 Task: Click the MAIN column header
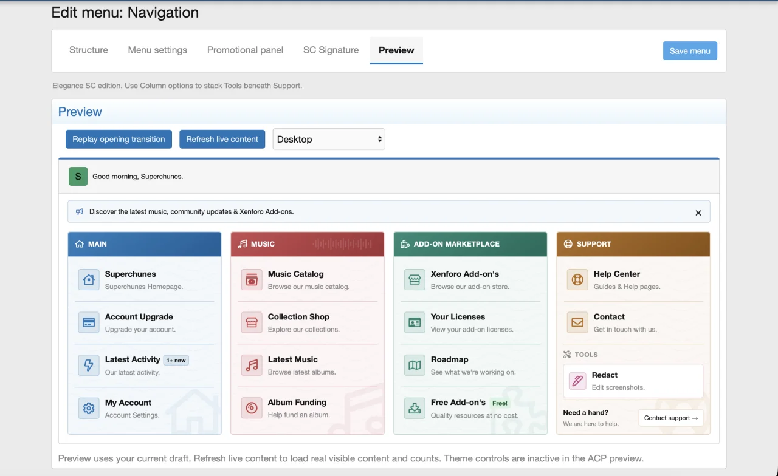click(x=145, y=244)
